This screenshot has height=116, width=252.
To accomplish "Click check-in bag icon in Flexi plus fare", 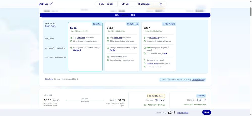I will (x=108, y=41).
